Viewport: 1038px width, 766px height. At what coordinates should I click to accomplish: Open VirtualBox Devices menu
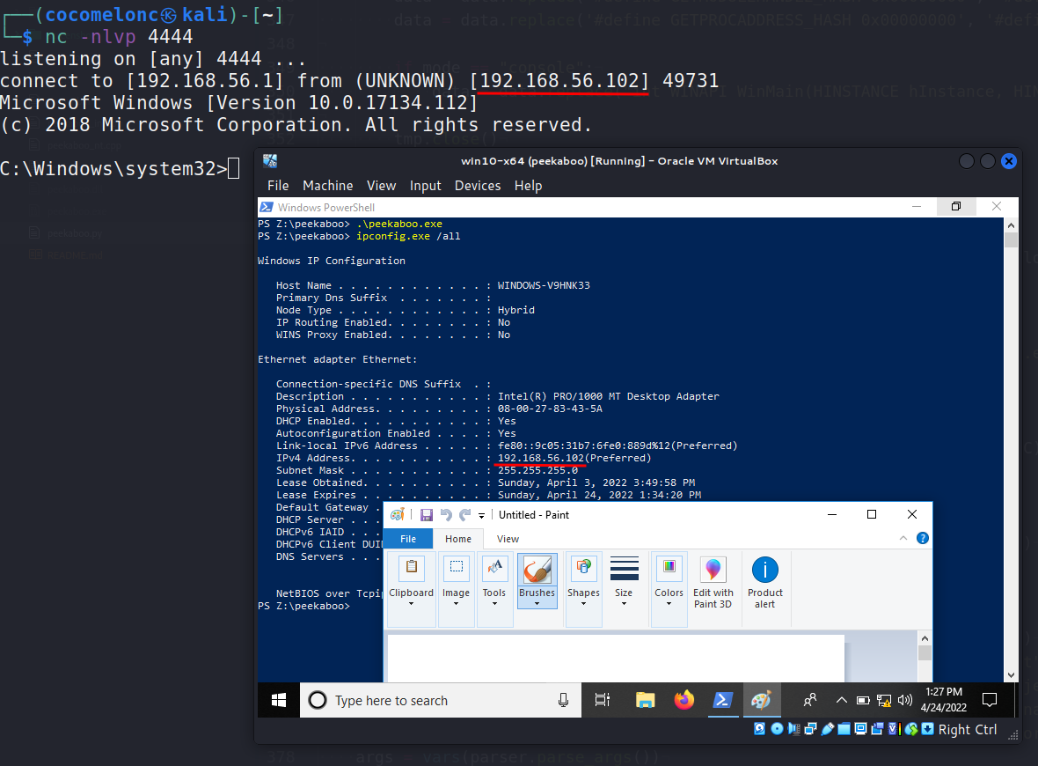478,186
